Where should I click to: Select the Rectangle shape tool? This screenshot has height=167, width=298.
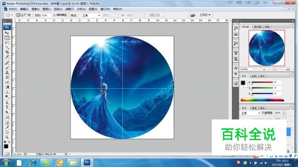[x=7, y=117]
